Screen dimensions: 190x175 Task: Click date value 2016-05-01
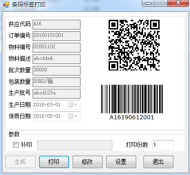click(47, 116)
